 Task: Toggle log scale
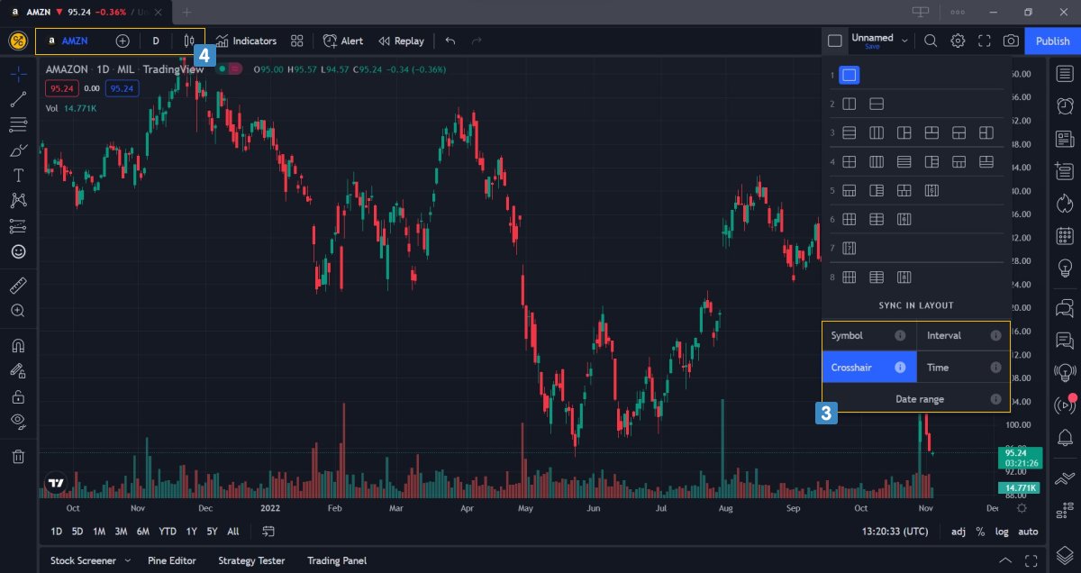pyautogui.click(x=1002, y=532)
